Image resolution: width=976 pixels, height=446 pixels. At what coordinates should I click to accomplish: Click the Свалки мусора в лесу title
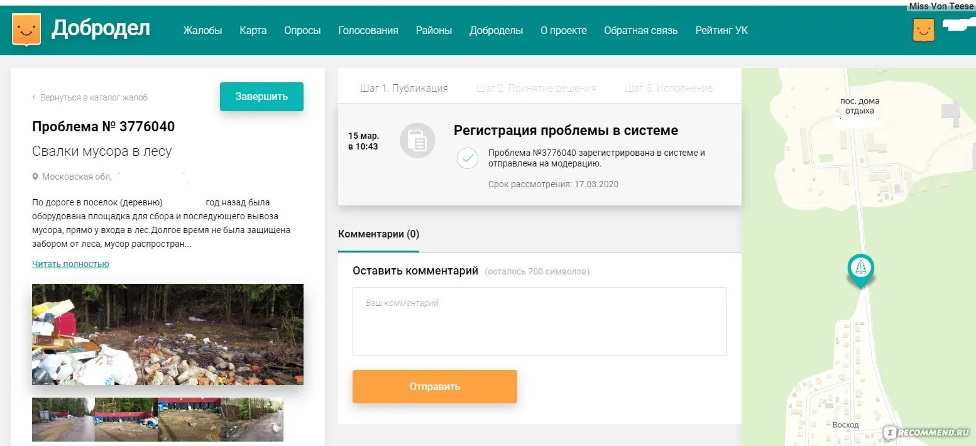[102, 151]
